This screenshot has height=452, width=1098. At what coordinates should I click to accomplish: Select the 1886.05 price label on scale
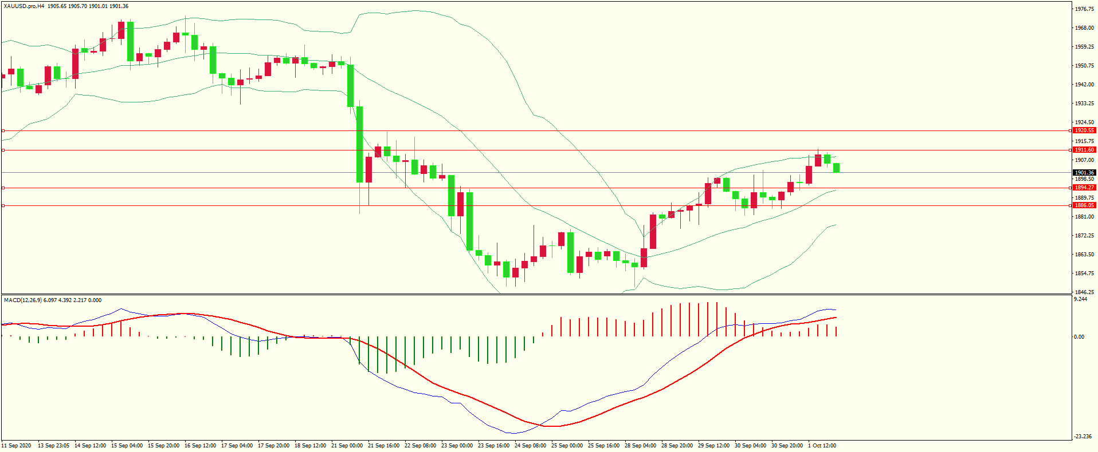pyautogui.click(x=1084, y=205)
